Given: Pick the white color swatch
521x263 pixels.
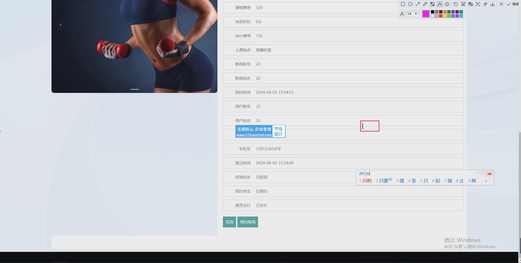Looking at the screenshot, I should (x=432, y=16).
